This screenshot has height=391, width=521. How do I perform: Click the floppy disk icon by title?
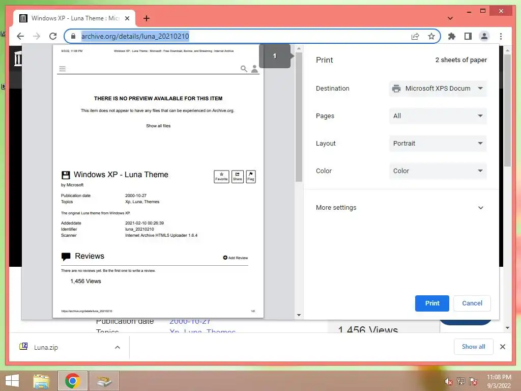66,175
